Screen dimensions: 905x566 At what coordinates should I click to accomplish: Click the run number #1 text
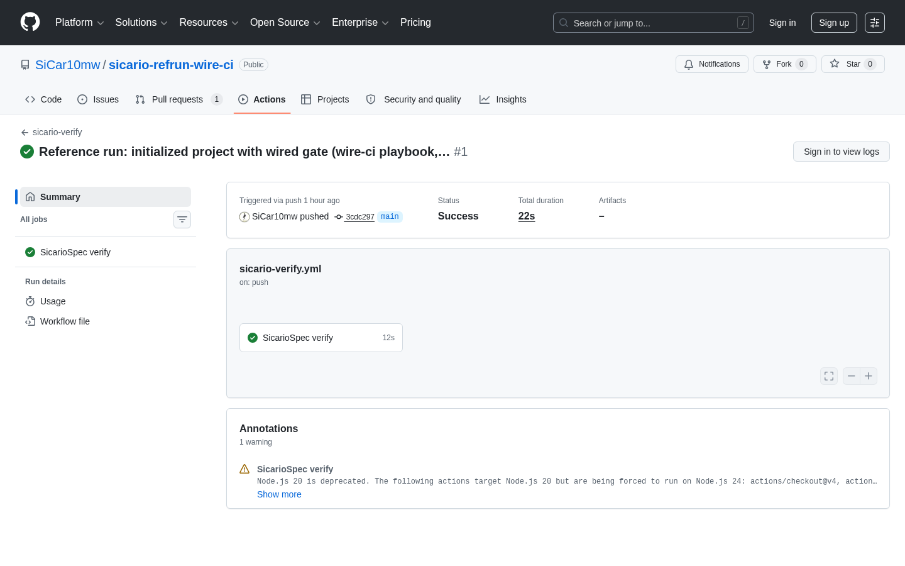click(461, 152)
